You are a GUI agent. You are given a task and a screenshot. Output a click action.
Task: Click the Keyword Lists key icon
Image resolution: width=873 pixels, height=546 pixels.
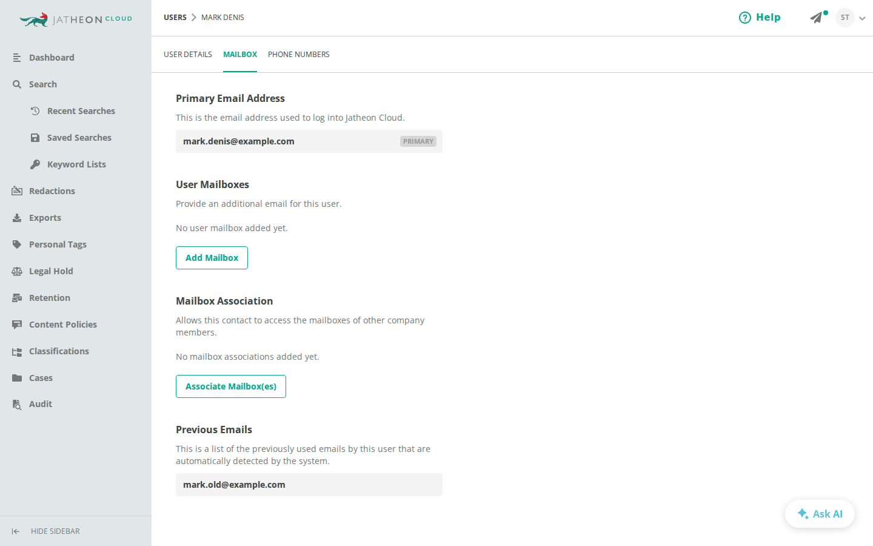point(35,164)
